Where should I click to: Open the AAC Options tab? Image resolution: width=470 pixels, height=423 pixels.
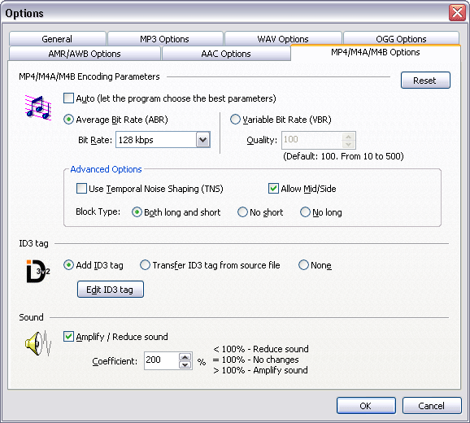(226, 54)
